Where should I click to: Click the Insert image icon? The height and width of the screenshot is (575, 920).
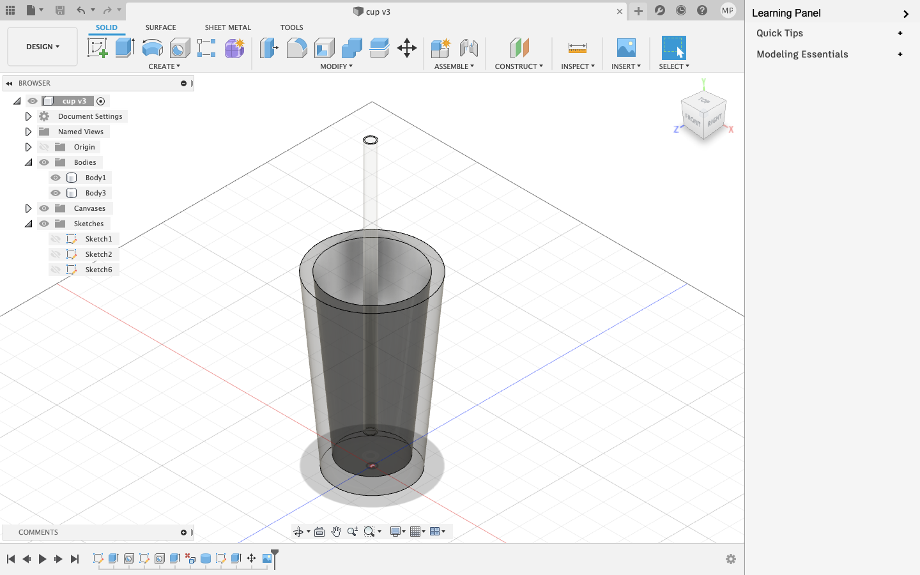(625, 48)
